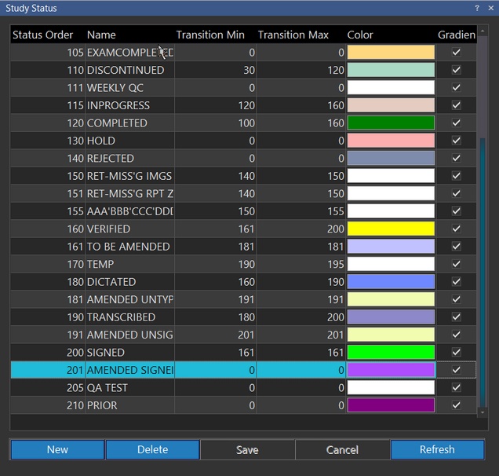
Task: Pick the green COMPLETED color swatch
Action: pos(391,123)
